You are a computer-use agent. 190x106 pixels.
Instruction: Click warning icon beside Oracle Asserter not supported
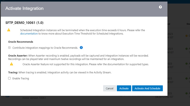[11, 64]
